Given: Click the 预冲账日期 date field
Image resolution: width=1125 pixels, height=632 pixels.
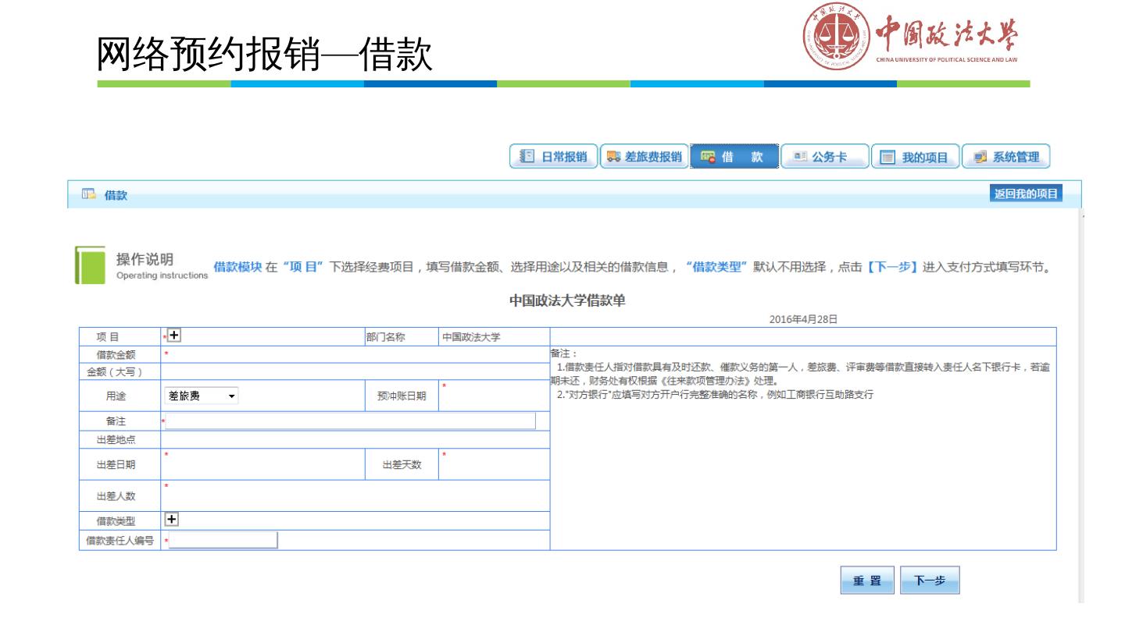Looking at the screenshot, I should tap(492, 396).
